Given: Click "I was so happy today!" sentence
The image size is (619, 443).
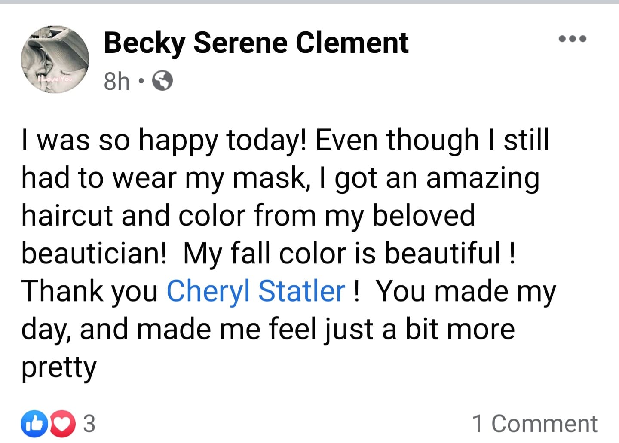Looking at the screenshot, I should [164, 140].
